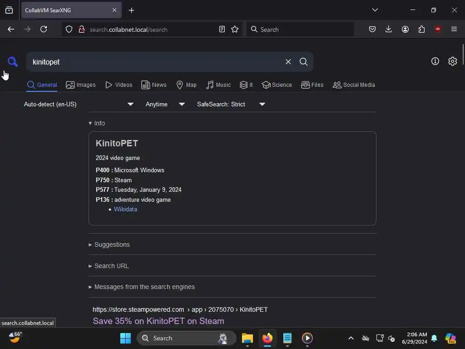Image resolution: width=465 pixels, height=349 pixels.
Task: Switch to the It category tab
Action: (246, 85)
